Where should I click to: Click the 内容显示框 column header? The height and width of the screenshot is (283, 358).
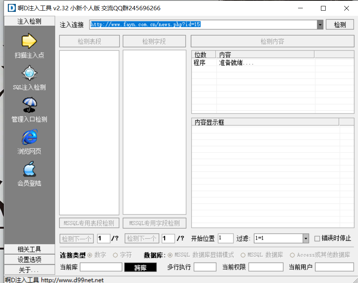(x=265, y=122)
